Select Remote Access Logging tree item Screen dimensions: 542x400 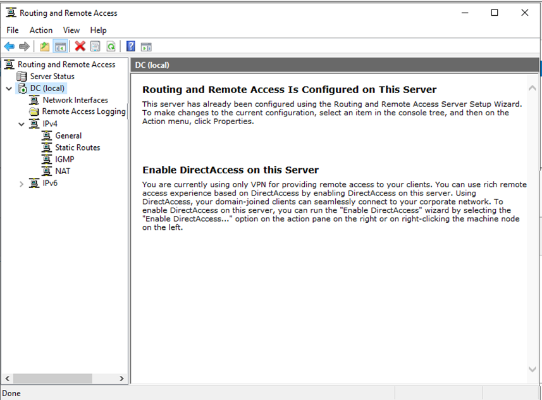point(83,111)
